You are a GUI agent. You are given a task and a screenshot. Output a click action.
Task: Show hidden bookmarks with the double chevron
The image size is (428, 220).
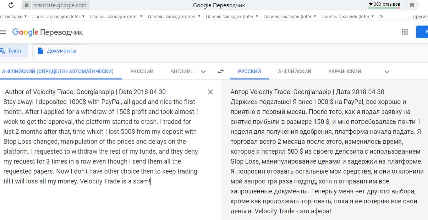[x=381, y=16]
